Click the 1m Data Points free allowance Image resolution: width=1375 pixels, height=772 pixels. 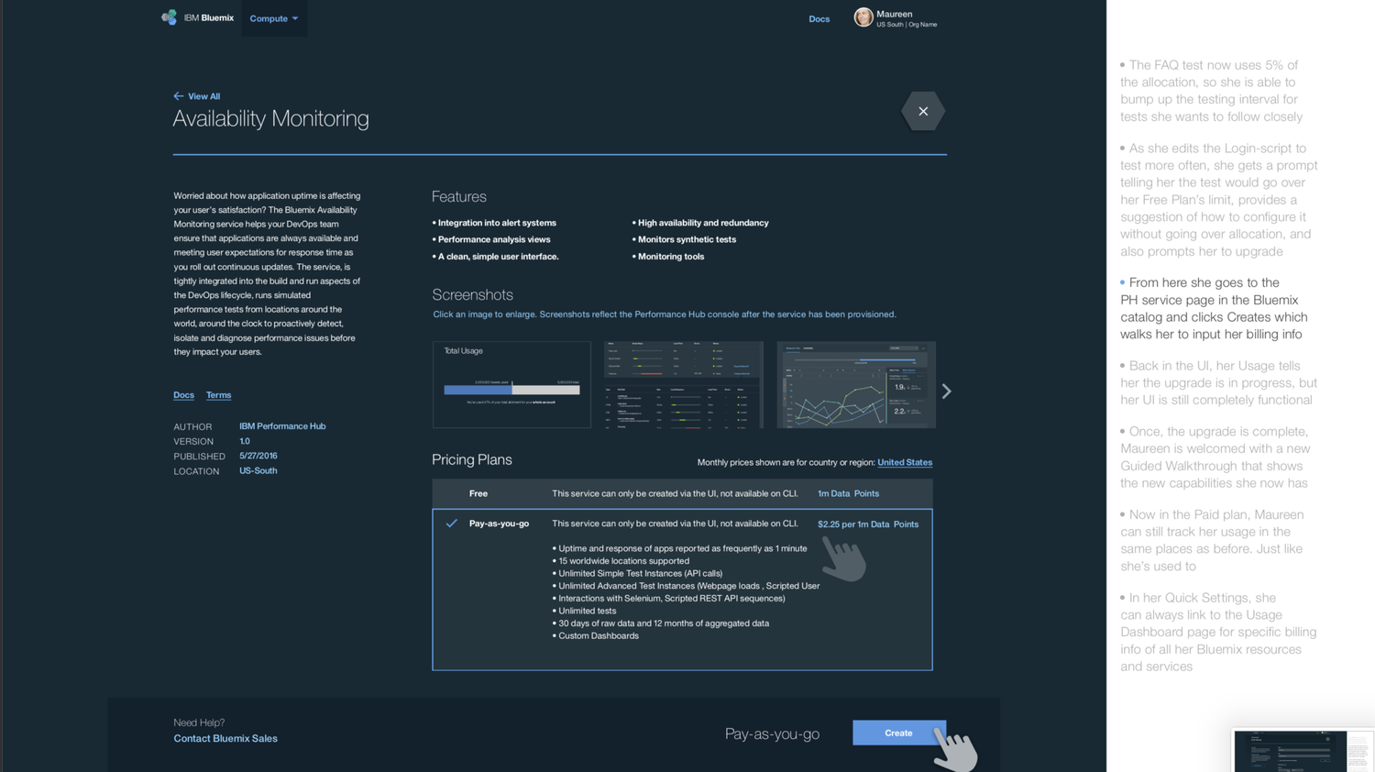coord(848,493)
